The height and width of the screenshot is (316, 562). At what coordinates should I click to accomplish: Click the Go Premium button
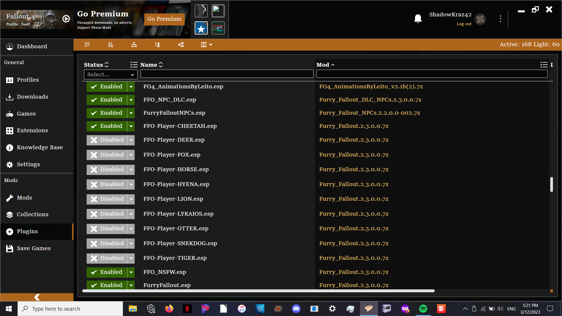point(165,19)
